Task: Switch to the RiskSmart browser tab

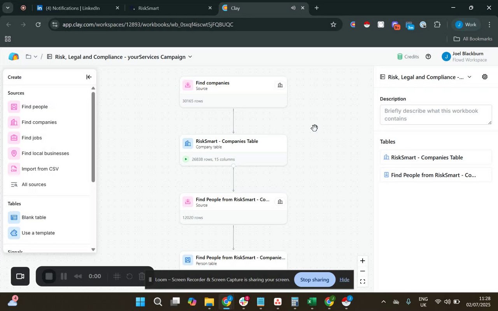Action: point(171,8)
